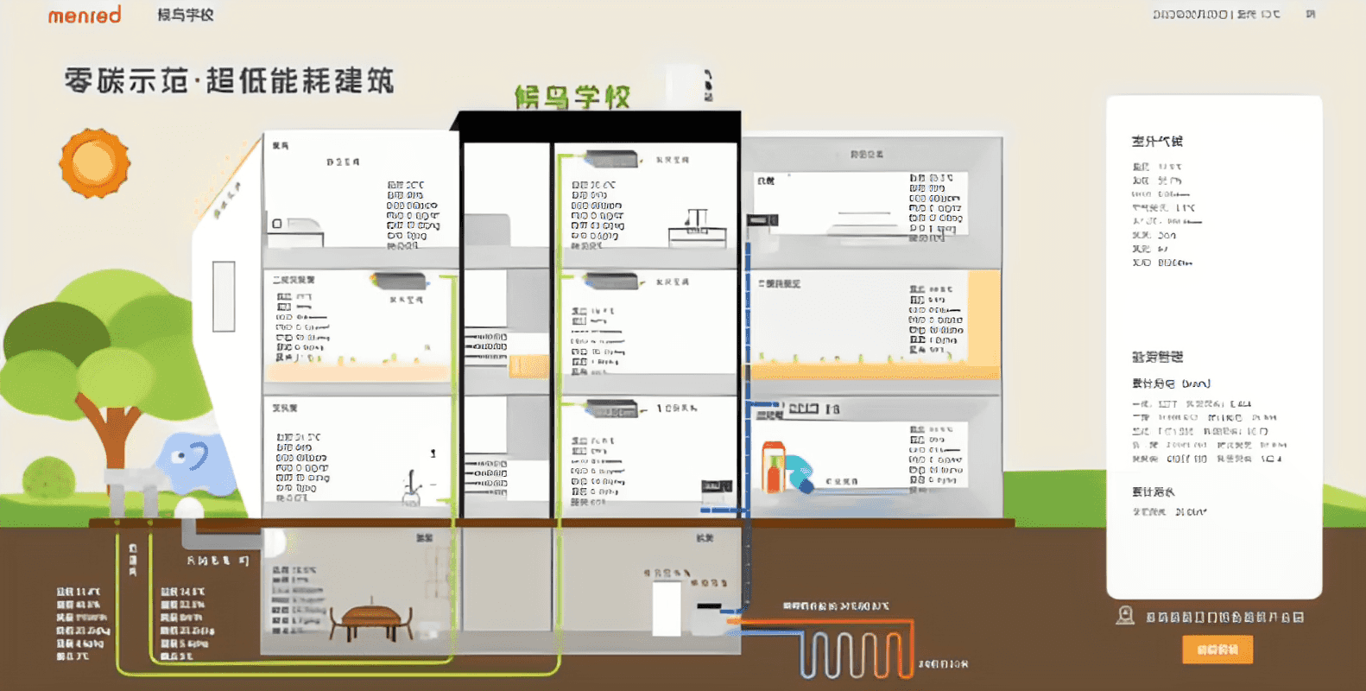Click the ceiling air unit in top-floor center room

click(611, 159)
